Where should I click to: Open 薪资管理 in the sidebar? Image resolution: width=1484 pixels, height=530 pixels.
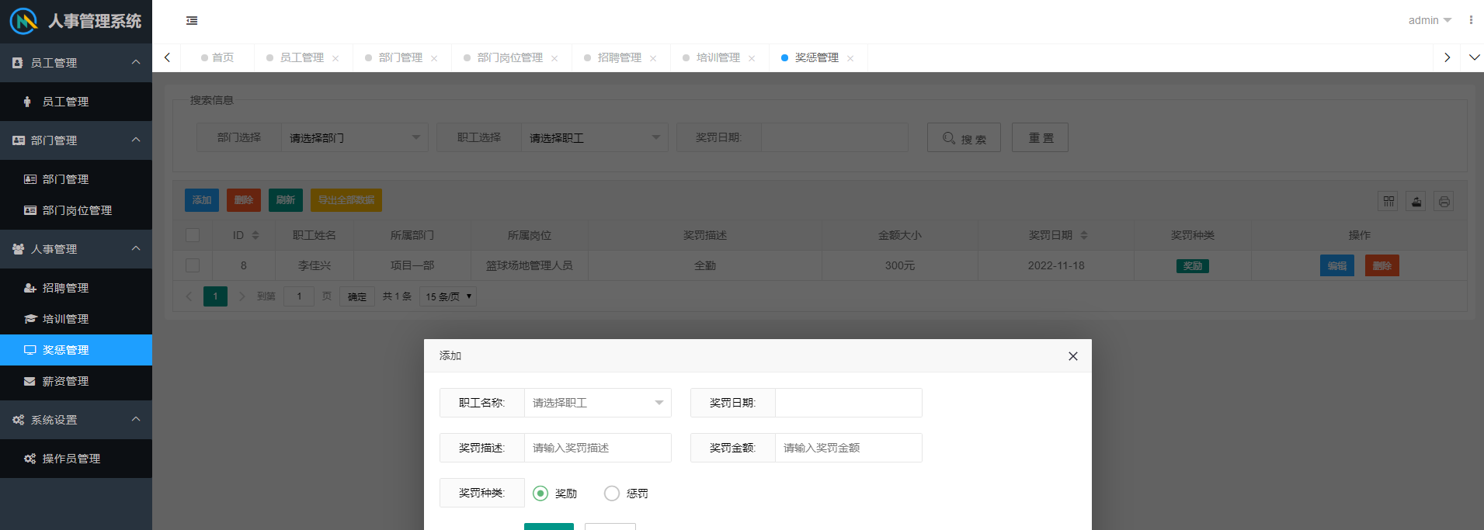pyautogui.click(x=65, y=381)
